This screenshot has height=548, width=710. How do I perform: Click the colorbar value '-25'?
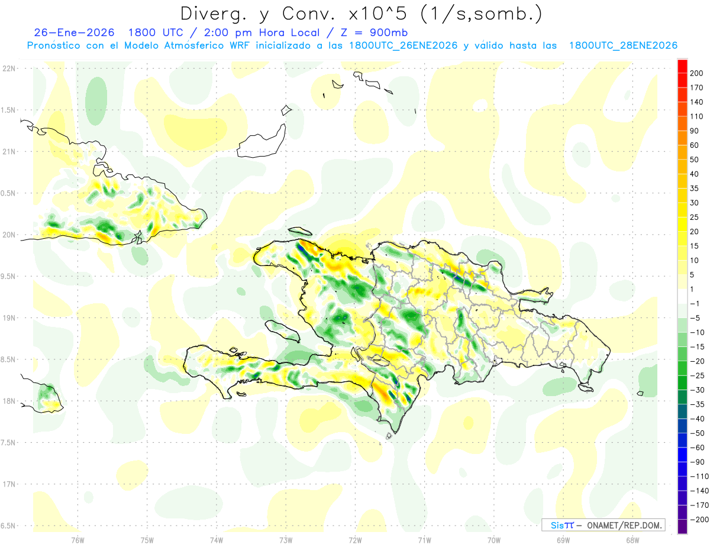pyautogui.click(x=697, y=375)
